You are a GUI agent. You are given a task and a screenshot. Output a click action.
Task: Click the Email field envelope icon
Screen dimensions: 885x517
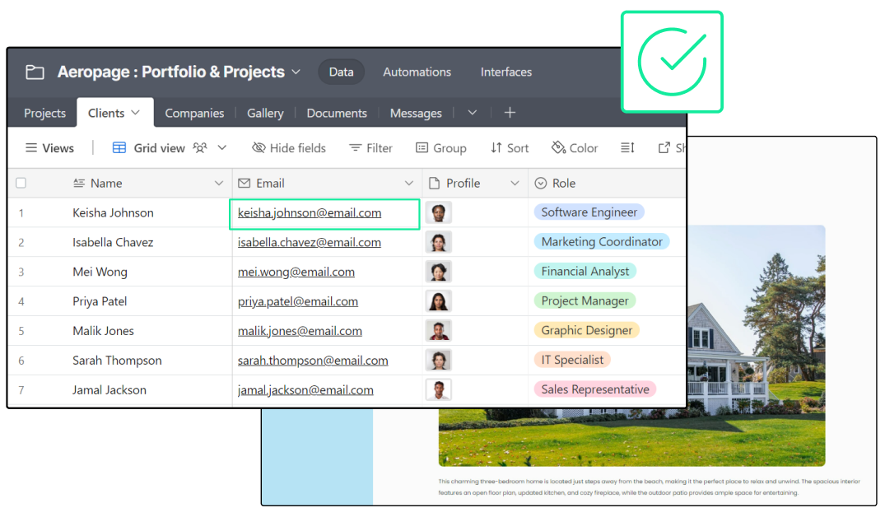244,183
